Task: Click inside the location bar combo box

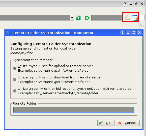Action: tap(35, 18)
